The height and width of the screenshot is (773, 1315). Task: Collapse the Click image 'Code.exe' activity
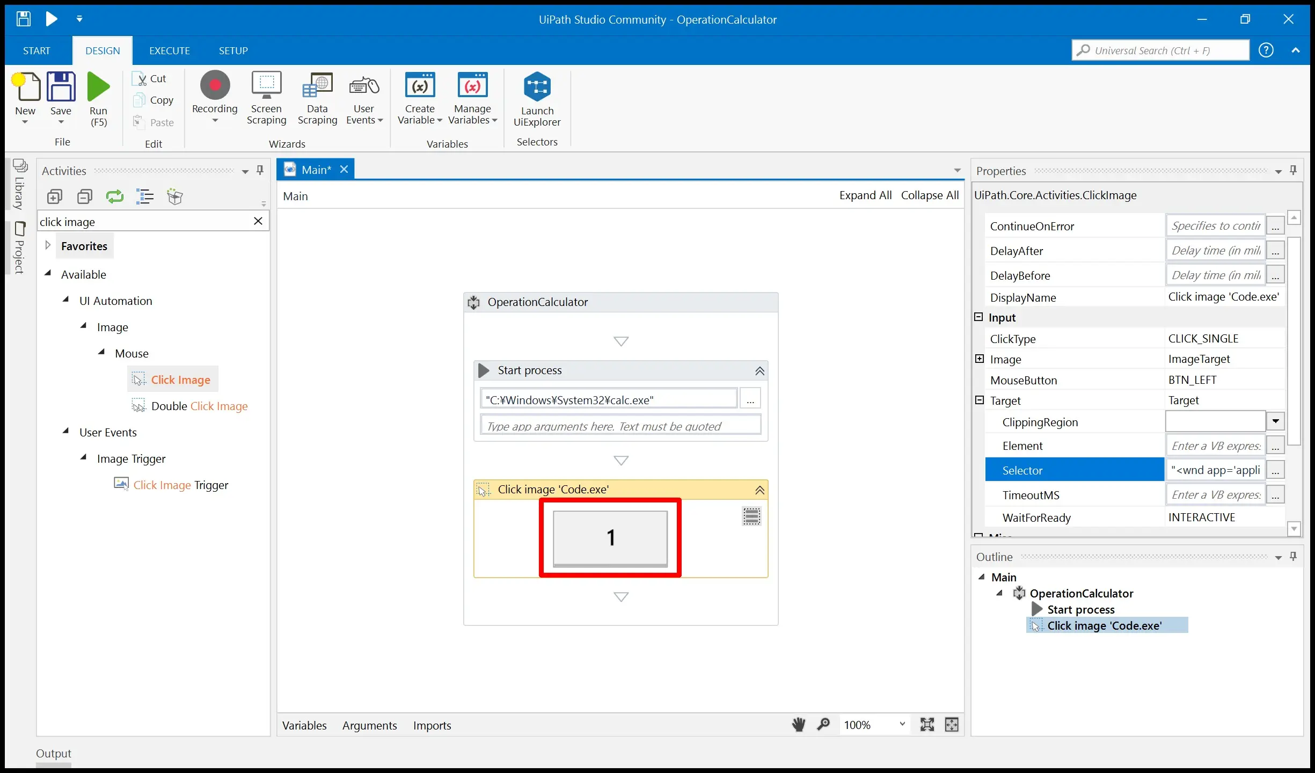[x=760, y=490]
